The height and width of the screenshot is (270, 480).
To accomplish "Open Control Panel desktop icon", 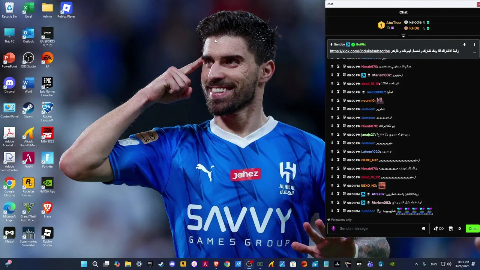I will point(9,110).
